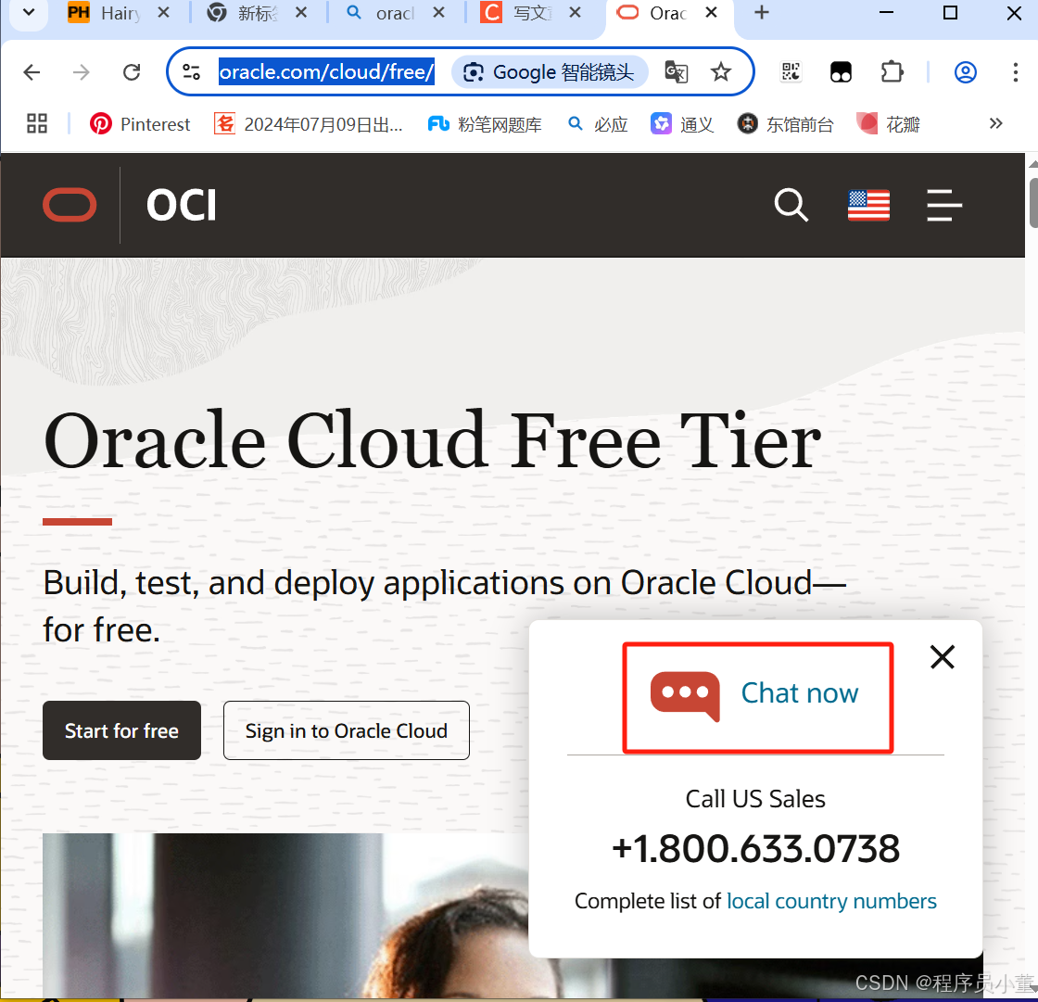Click the page vertical scrollbar thumb
The width and height of the screenshot is (1038, 1002).
point(1032,203)
